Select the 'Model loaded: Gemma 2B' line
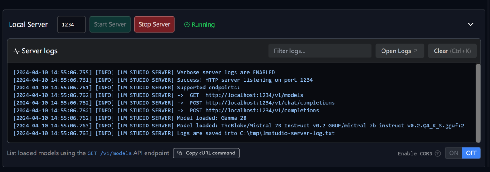Image resolution: width=490 pixels, height=172 pixels. (130, 118)
